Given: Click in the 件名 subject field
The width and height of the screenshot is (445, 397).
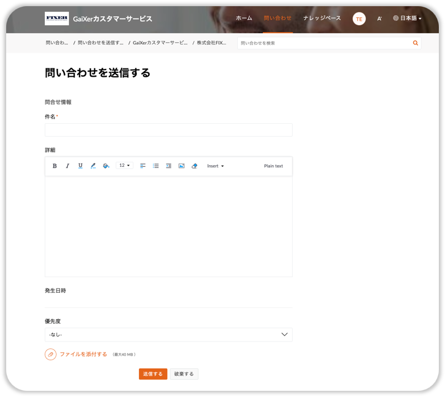Looking at the screenshot, I should click(x=168, y=130).
